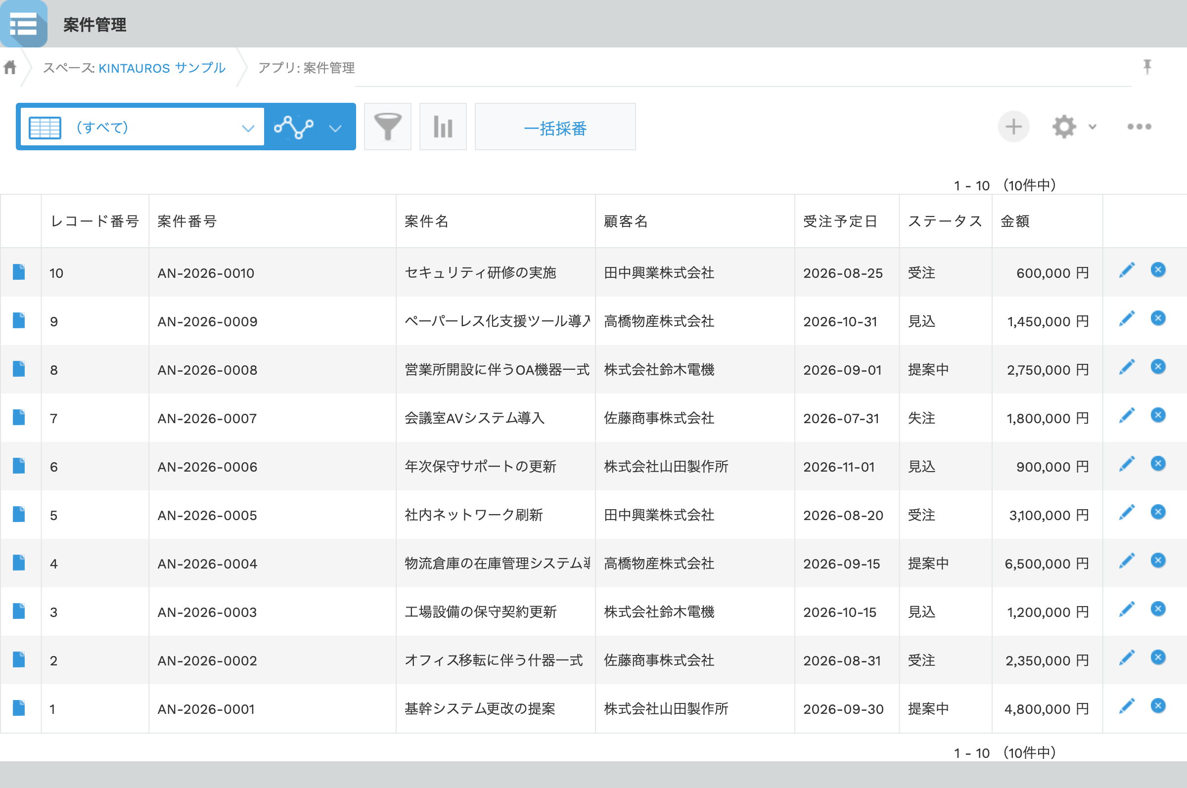Click the 6,500,000 円 amount cell
Viewport: 1187px width, 788px height.
coord(1047,564)
